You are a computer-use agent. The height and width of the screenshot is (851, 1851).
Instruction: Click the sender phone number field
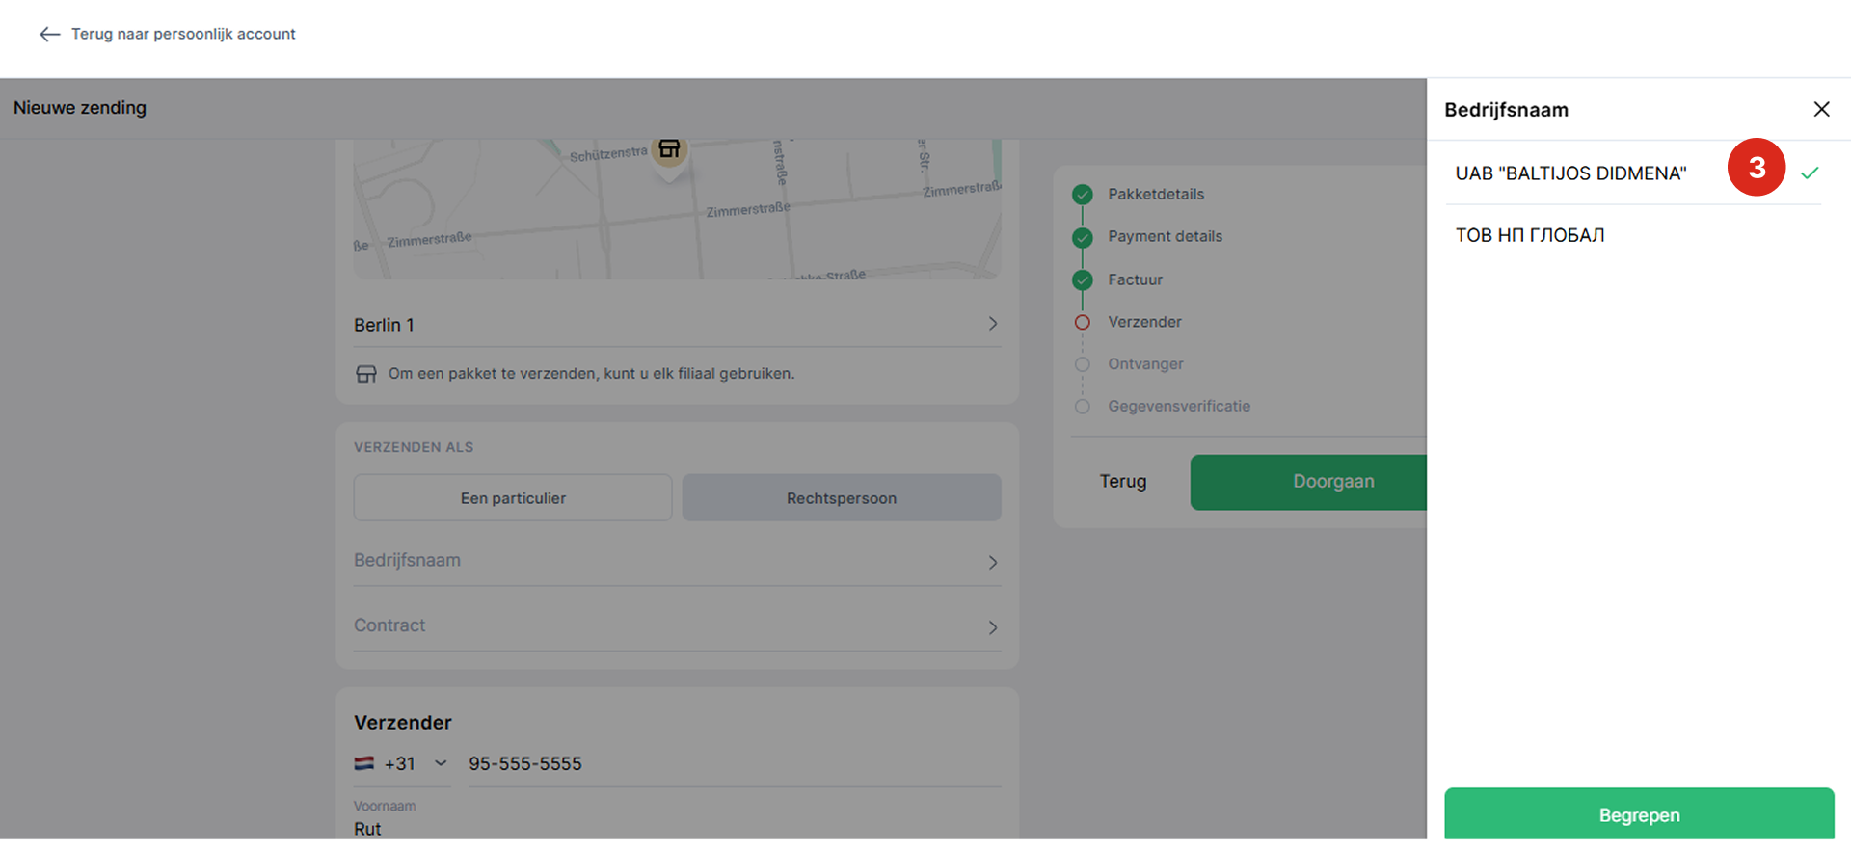pyautogui.click(x=733, y=763)
